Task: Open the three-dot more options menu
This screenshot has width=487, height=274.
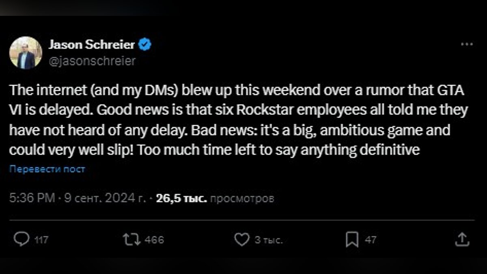Action: (467, 45)
